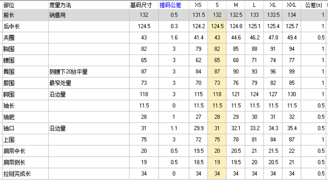Select the 袖口 XL value 34.3

tap(273, 128)
